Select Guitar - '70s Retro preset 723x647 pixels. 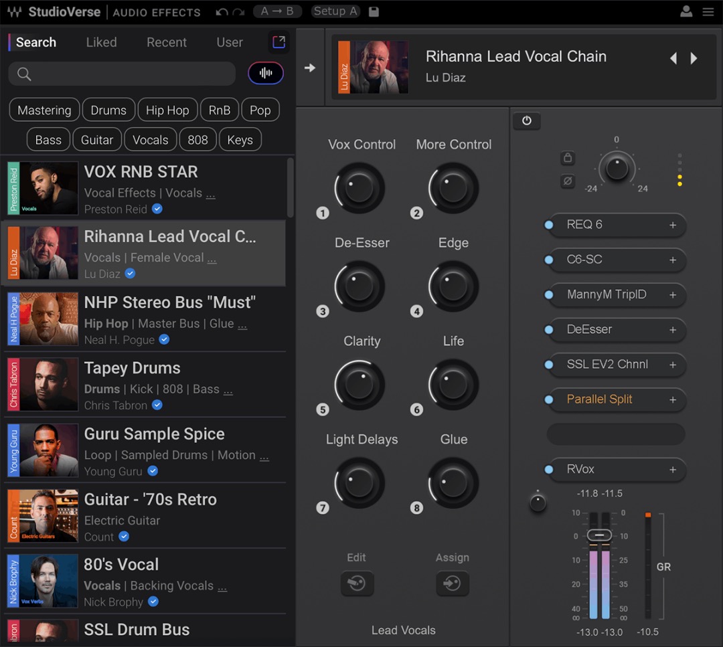click(145, 516)
